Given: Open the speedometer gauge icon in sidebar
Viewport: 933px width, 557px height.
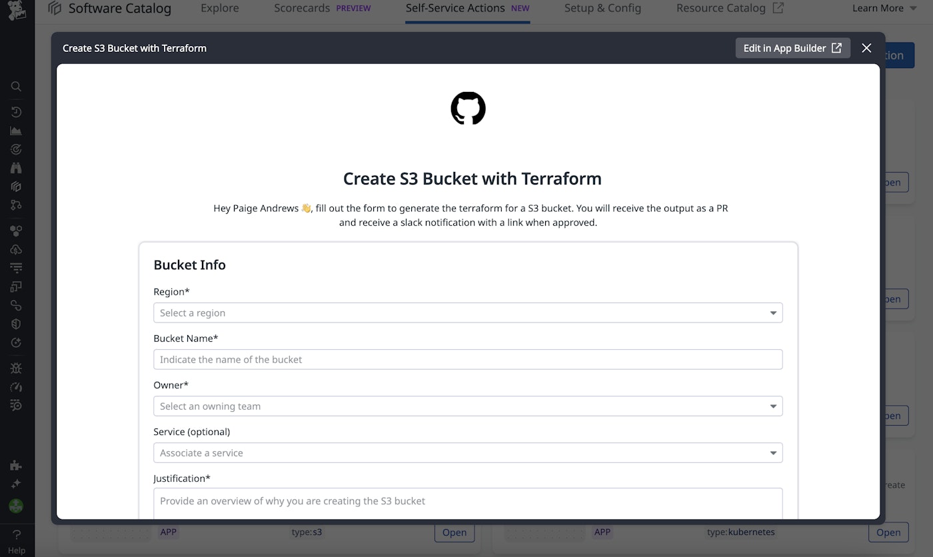Looking at the screenshot, I should click(x=17, y=386).
